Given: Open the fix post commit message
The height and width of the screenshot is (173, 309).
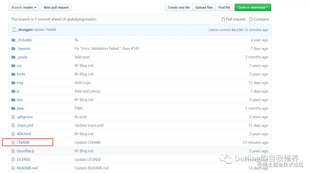Looking at the screenshot, I should 80,117.
